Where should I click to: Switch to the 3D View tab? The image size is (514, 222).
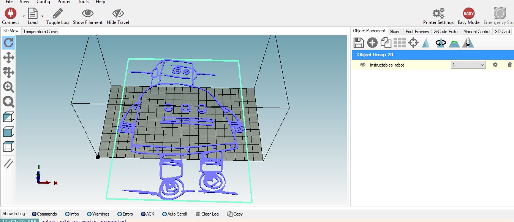(11, 31)
